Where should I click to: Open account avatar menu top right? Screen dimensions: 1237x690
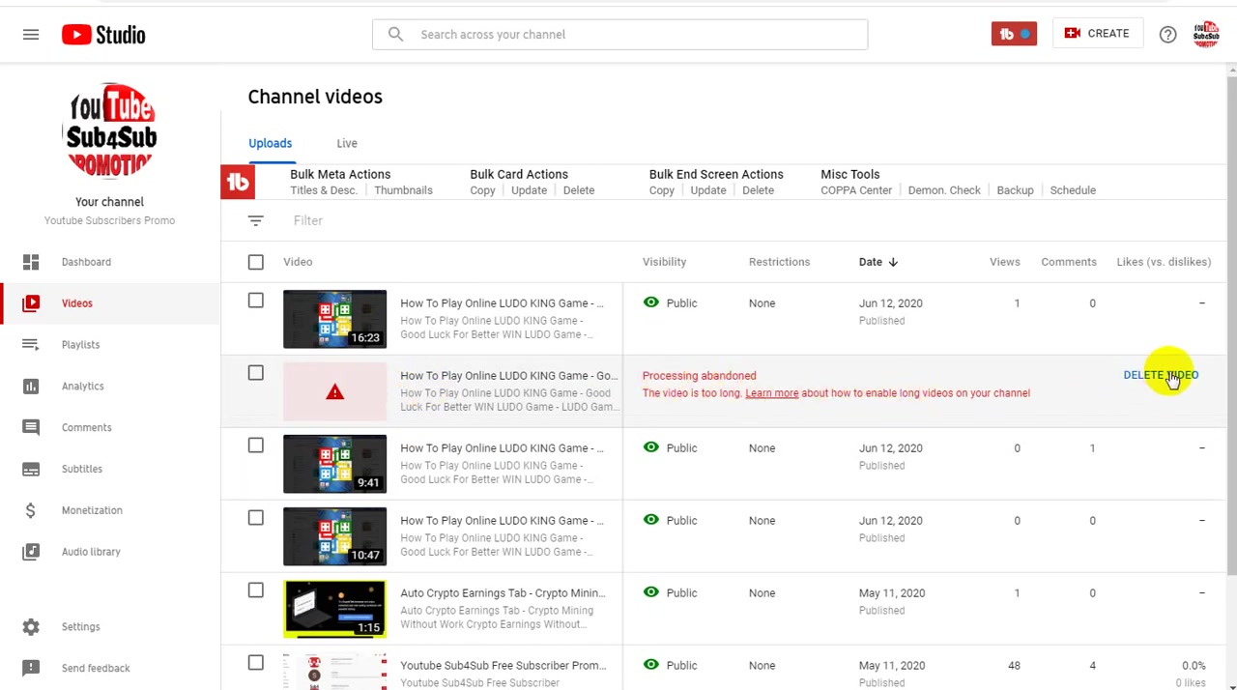1206,35
